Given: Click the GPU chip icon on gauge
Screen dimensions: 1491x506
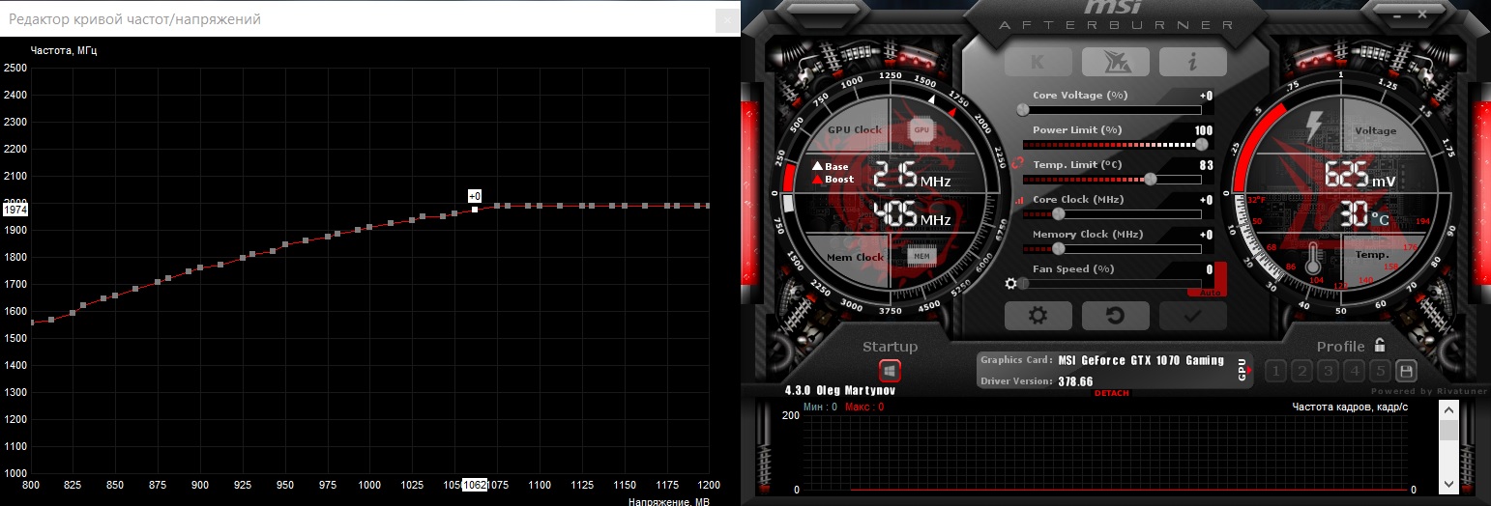Looking at the screenshot, I should 921,129.
